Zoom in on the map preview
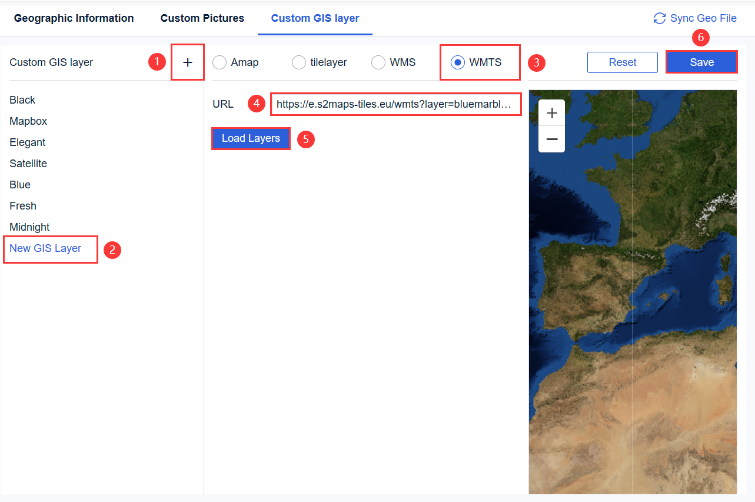This screenshot has width=755, height=502. [551, 112]
